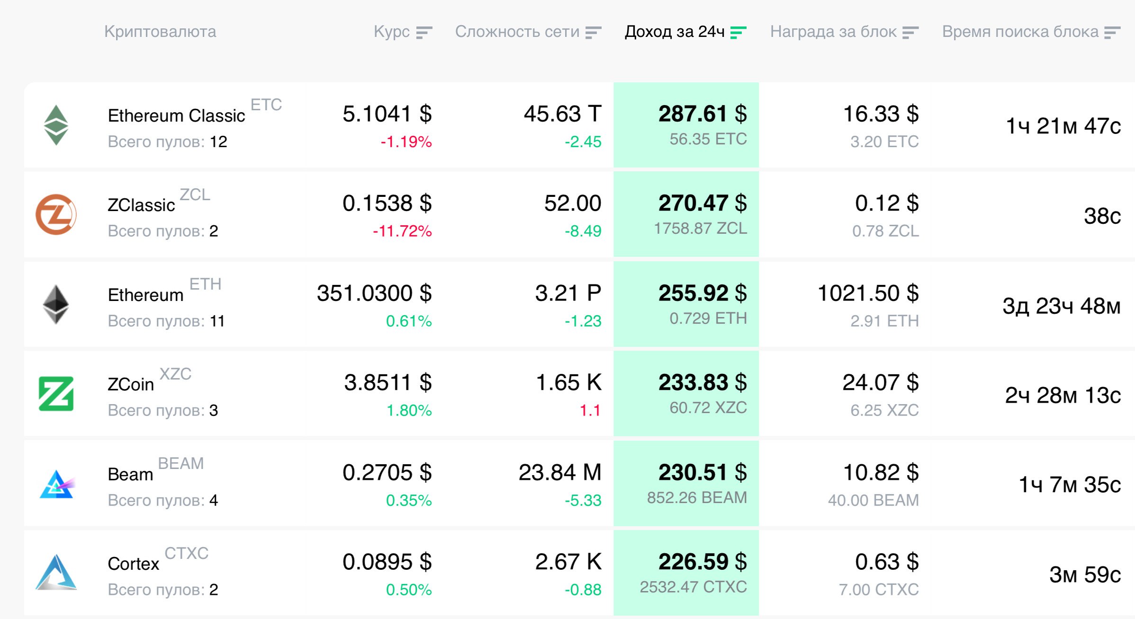Click the ZCL ticker label
Viewport: 1135px width, 619px height.
195,195
